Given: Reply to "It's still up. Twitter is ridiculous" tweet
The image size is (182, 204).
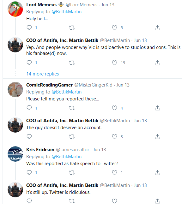Looking at the screenshot, I should click(x=29, y=201).
